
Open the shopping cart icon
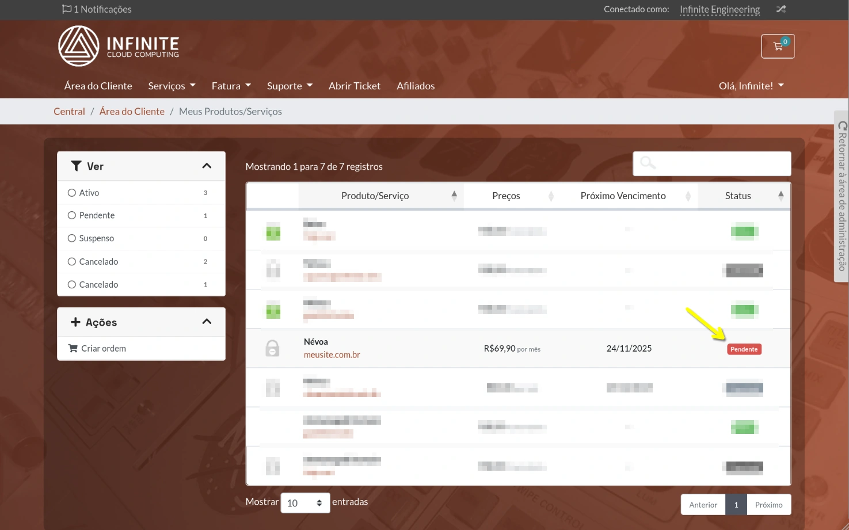[x=778, y=46]
